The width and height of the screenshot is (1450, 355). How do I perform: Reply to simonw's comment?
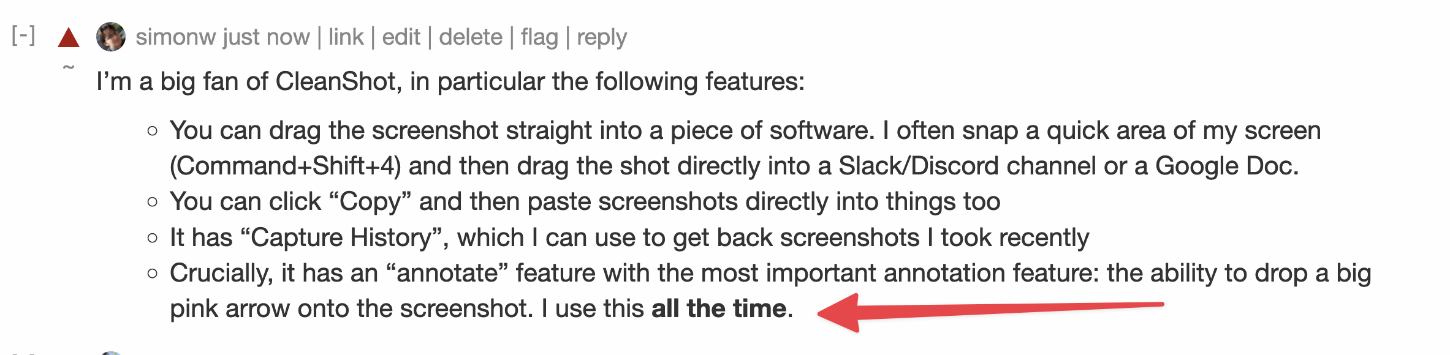[601, 37]
